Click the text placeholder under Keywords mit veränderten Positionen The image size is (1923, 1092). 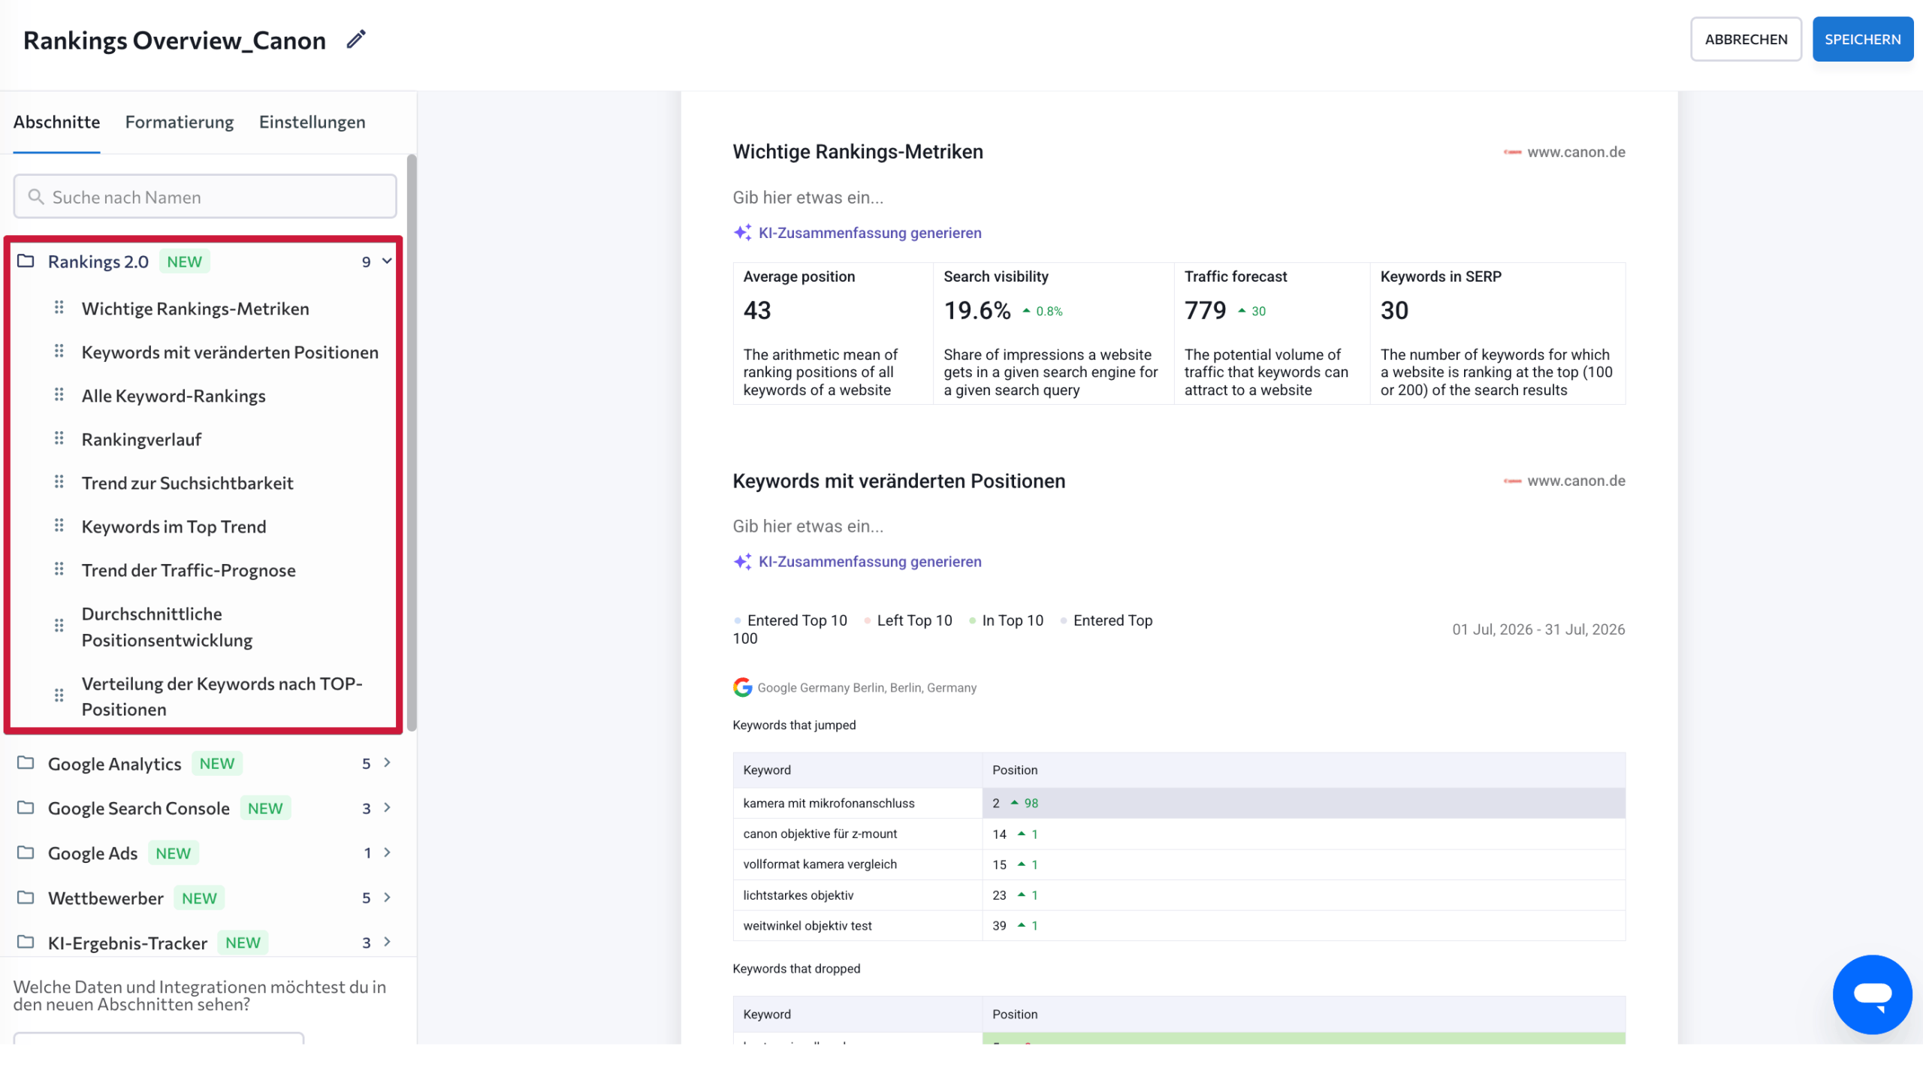[x=808, y=526]
